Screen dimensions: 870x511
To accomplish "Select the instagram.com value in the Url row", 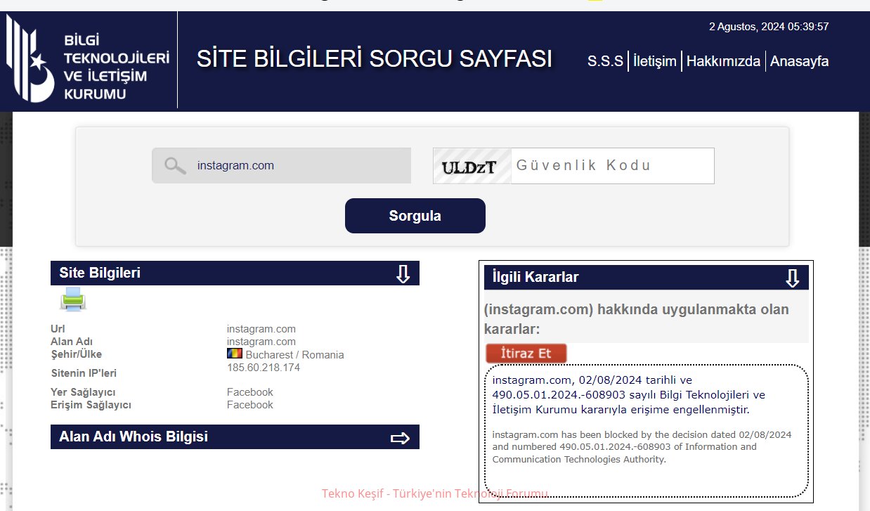I will tap(261, 329).
